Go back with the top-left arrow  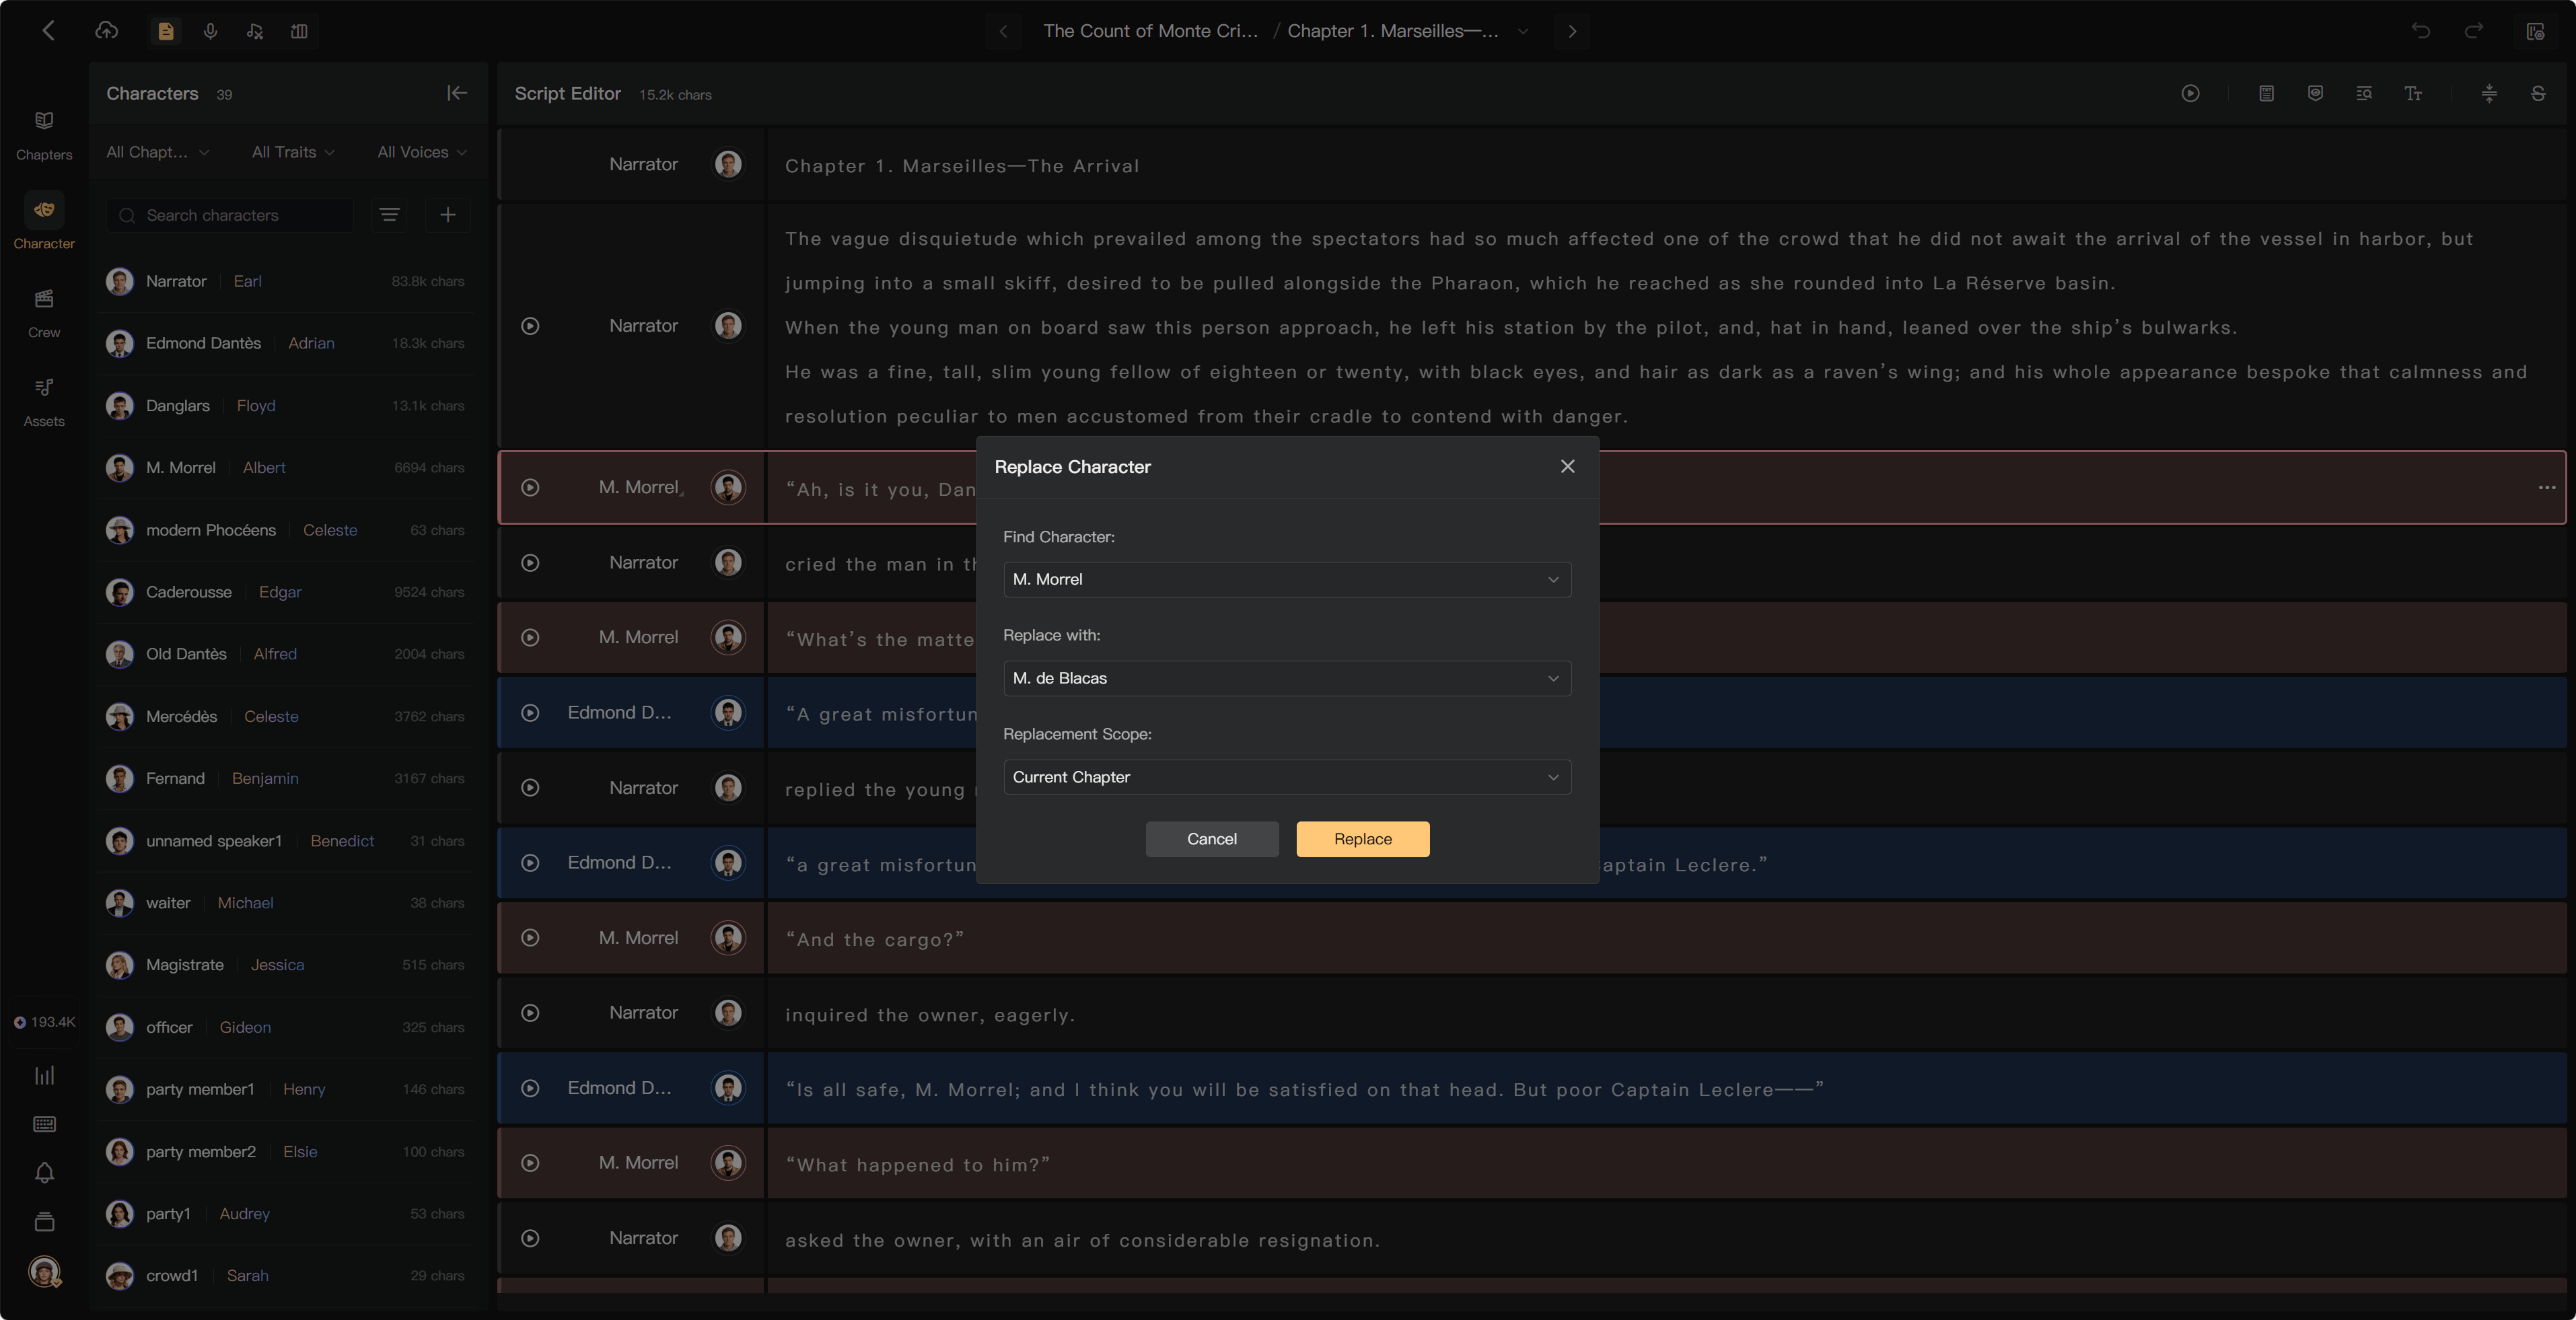48,31
